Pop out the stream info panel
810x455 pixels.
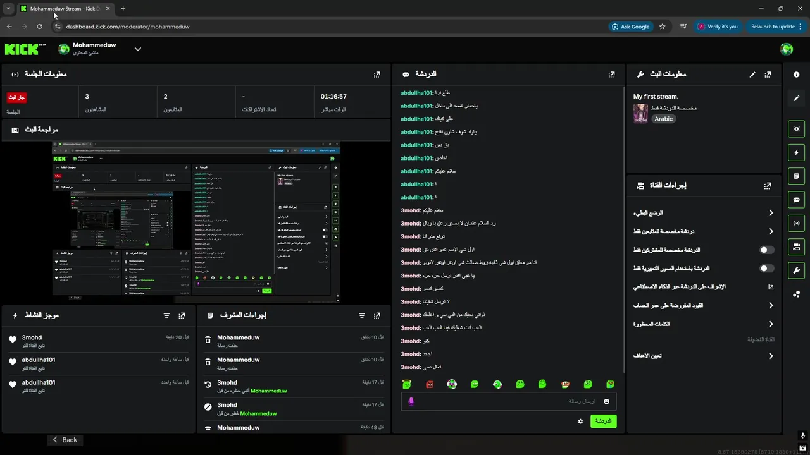coord(768,75)
